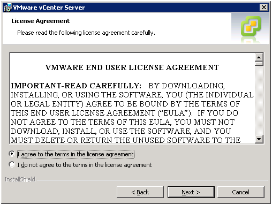Viewport: 272px width, 205px height.
Task: Go to the previous step with the Back button
Action: 140,192
